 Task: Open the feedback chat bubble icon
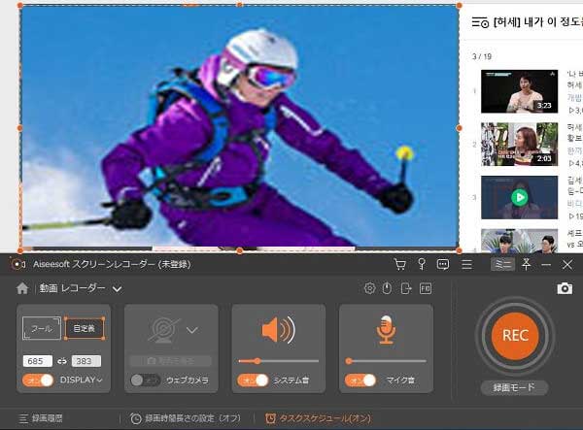(x=443, y=264)
